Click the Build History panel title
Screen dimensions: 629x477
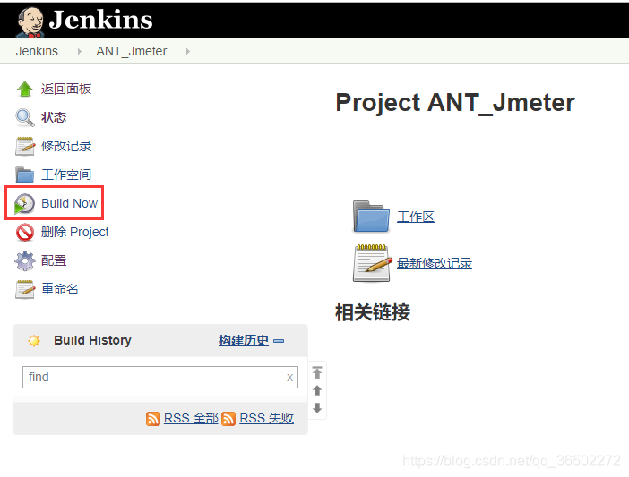click(92, 340)
